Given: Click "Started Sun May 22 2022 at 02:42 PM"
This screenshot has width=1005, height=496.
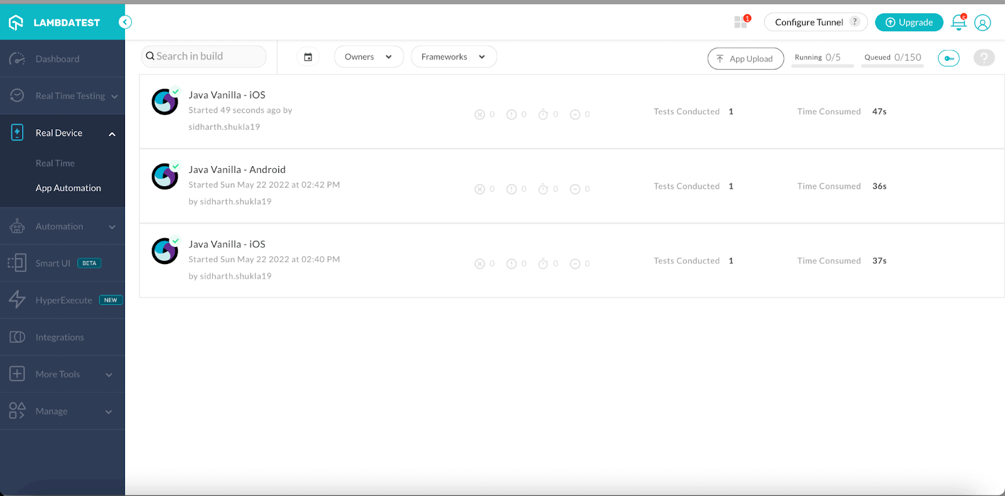Looking at the screenshot, I should click(264, 185).
